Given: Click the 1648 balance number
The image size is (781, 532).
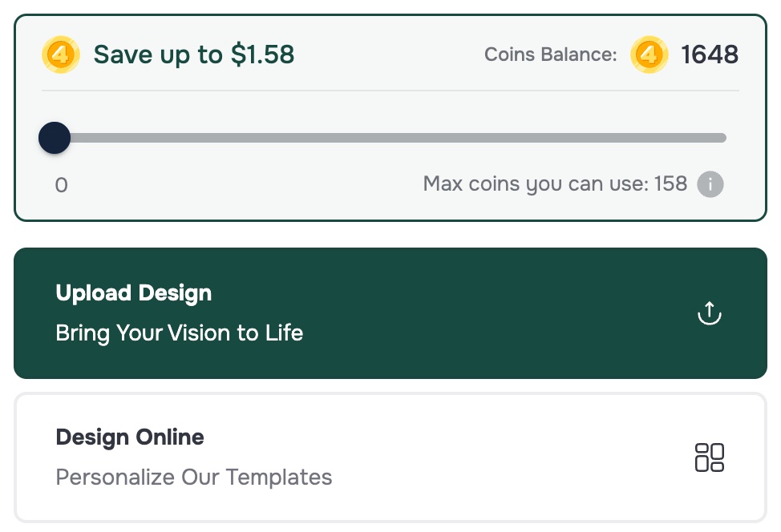Looking at the screenshot, I should (x=710, y=54).
